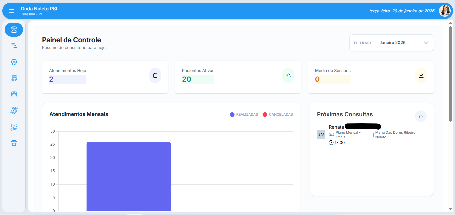Open the hamburger menu in header
This screenshot has height=215, width=455.
pos(12,11)
